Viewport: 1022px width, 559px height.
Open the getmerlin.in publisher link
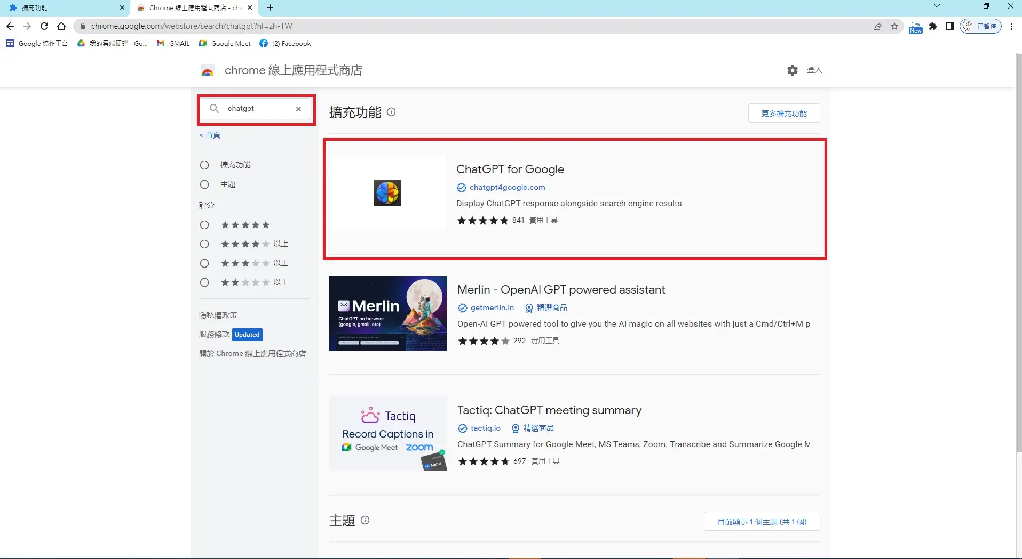(x=492, y=308)
